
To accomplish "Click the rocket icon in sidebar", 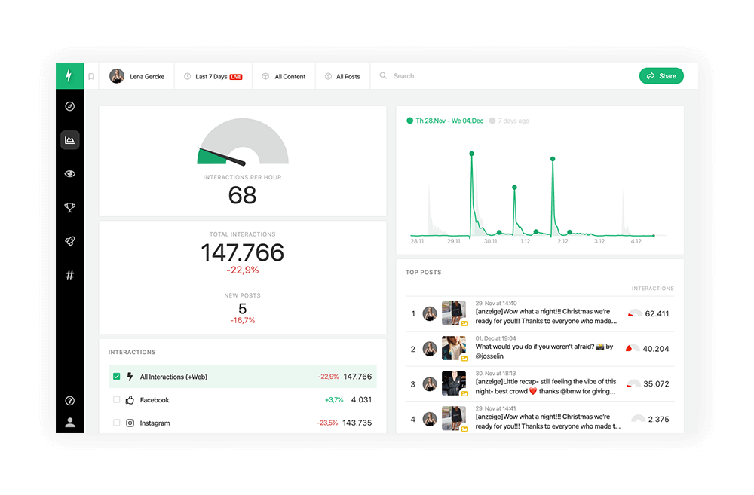I will (70, 241).
